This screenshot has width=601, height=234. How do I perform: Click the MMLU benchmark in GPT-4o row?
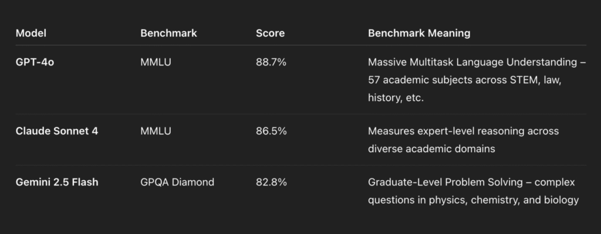coord(156,62)
